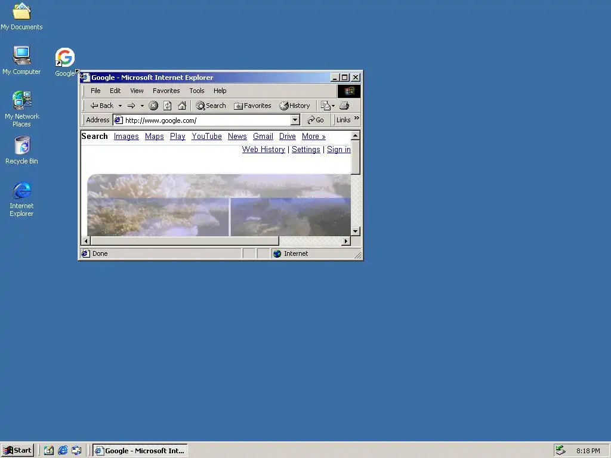The image size is (611, 458).
Task: Go back with the Back button
Action: click(x=101, y=106)
